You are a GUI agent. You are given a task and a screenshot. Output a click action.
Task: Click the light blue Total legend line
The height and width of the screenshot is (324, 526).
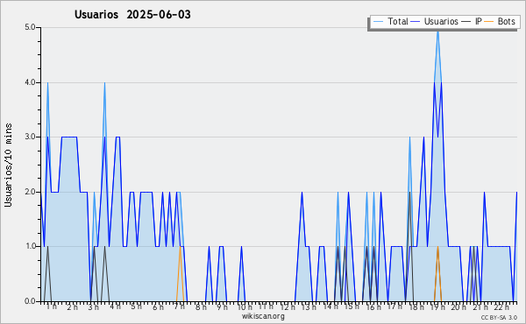pyautogui.click(x=378, y=22)
